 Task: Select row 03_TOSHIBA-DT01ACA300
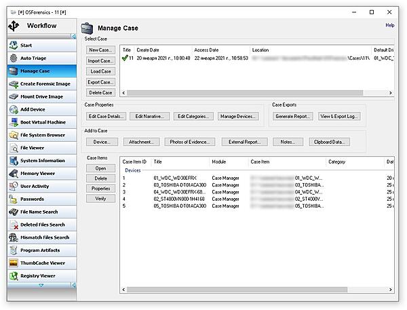(257, 185)
